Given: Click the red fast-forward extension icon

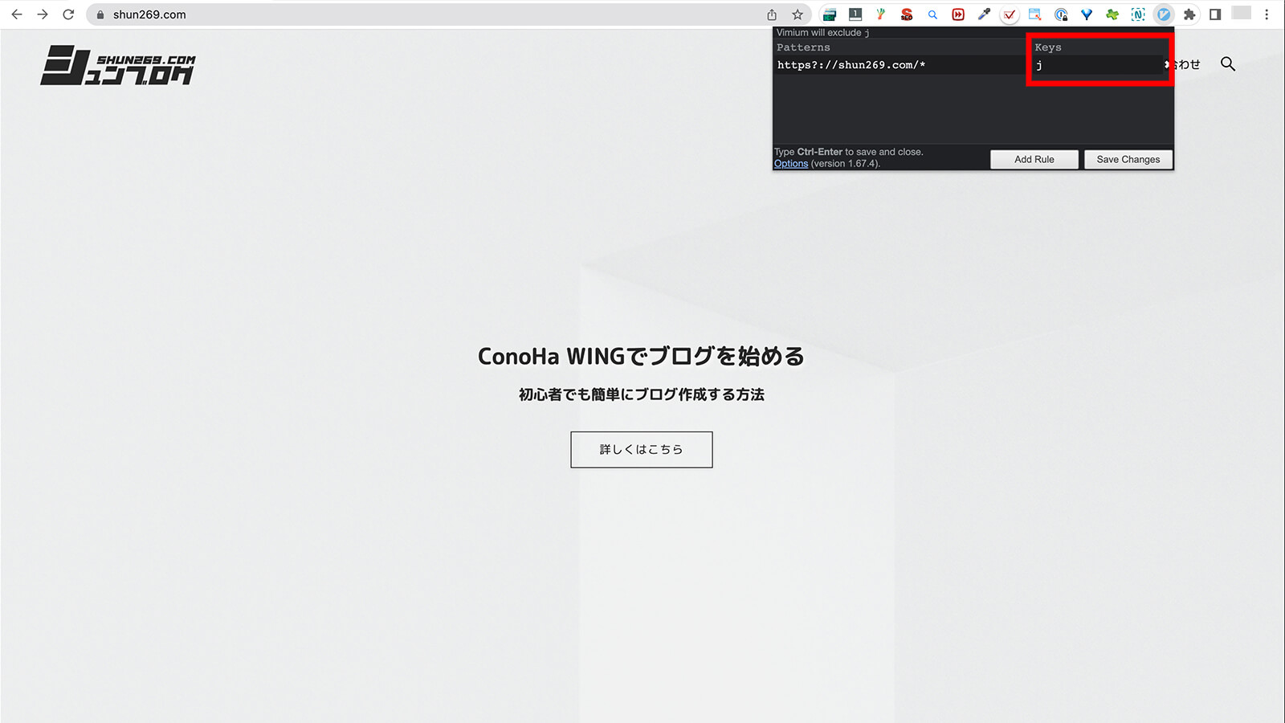Looking at the screenshot, I should (x=958, y=14).
